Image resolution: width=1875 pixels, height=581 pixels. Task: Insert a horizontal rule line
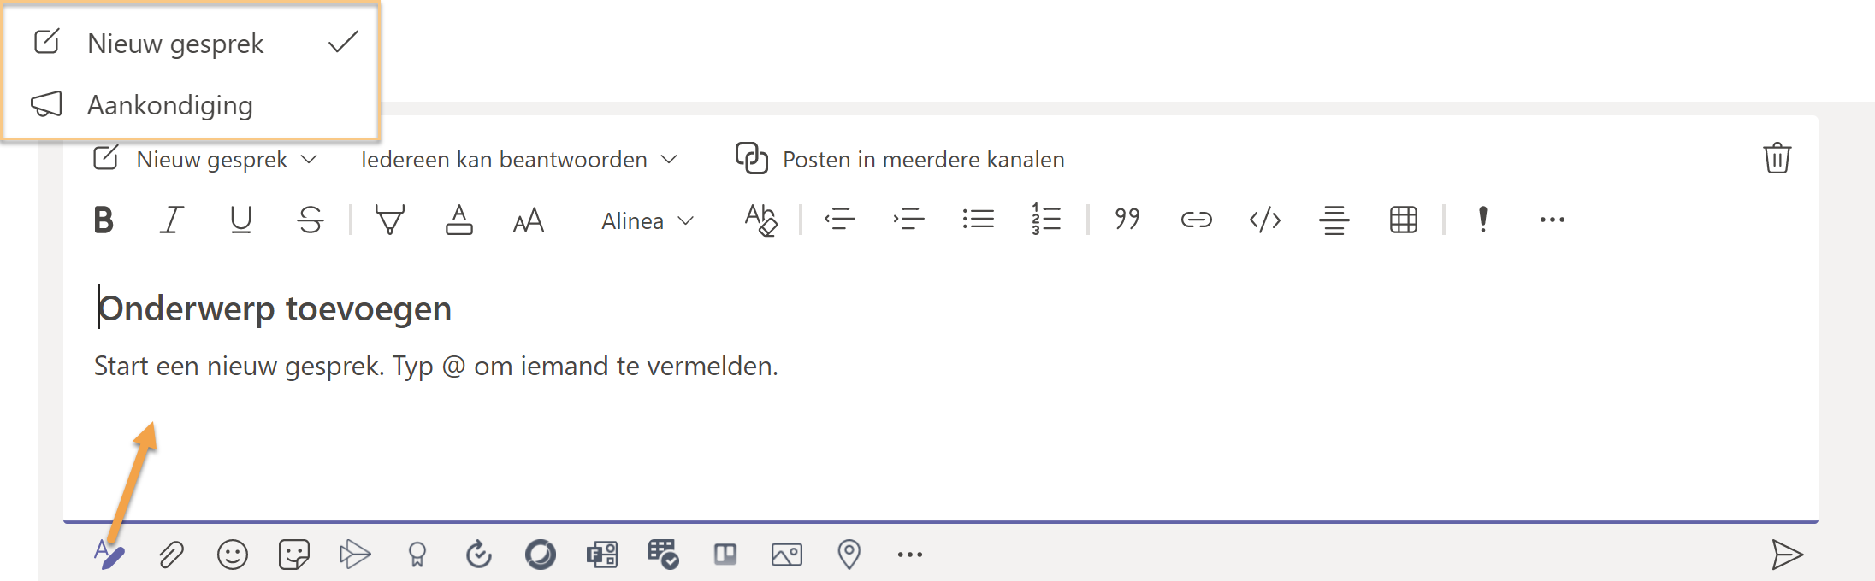coord(1334,220)
